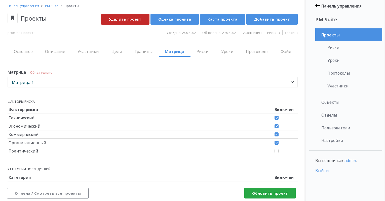Open Карта проекта
Viewport: 385px width, 201px height.
pyautogui.click(x=222, y=19)
